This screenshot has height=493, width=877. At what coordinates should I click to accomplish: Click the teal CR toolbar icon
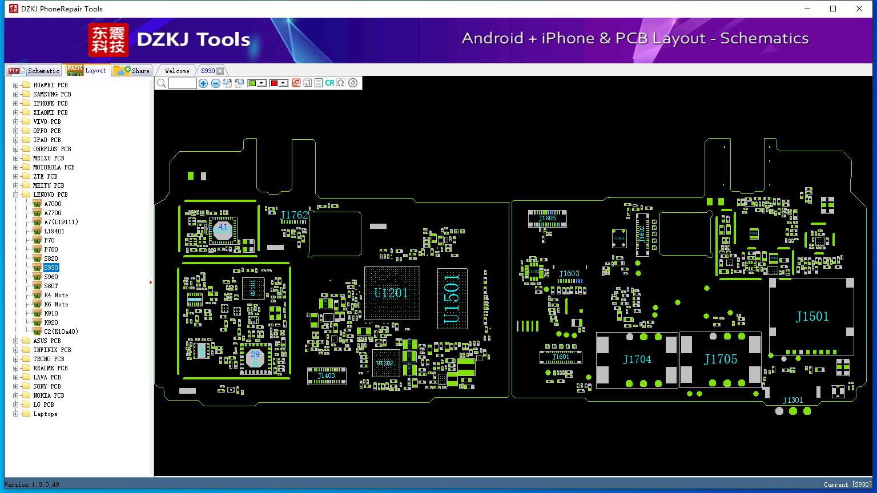tap(329, 83)
